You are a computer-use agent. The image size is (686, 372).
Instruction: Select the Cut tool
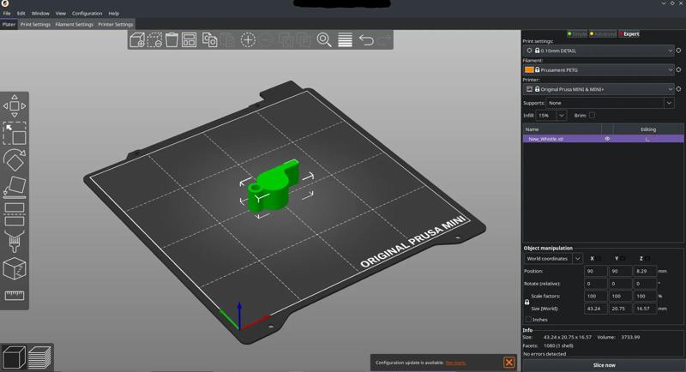[x=15, y=214]
